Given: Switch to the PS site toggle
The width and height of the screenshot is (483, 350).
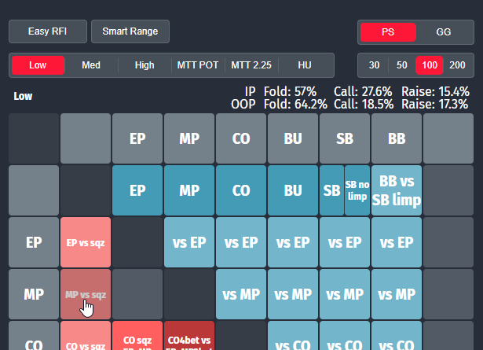Looking at the screenshot, I should click(x=388, y=31).
